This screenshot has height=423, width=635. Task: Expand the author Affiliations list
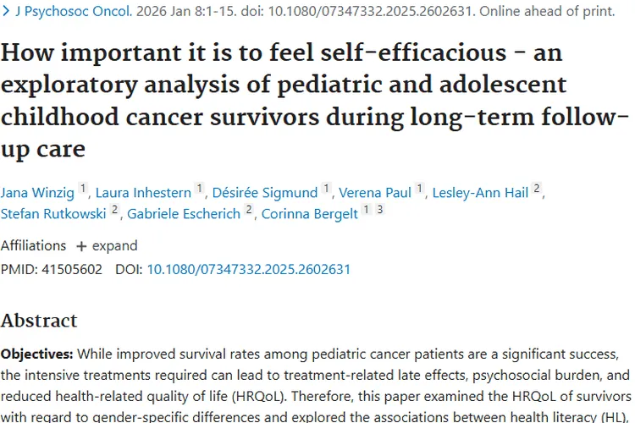[x=106, y=245]
